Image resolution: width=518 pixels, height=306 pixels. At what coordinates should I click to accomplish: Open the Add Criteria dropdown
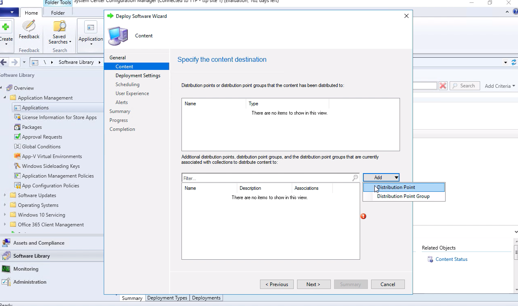(x=500, y=86)
